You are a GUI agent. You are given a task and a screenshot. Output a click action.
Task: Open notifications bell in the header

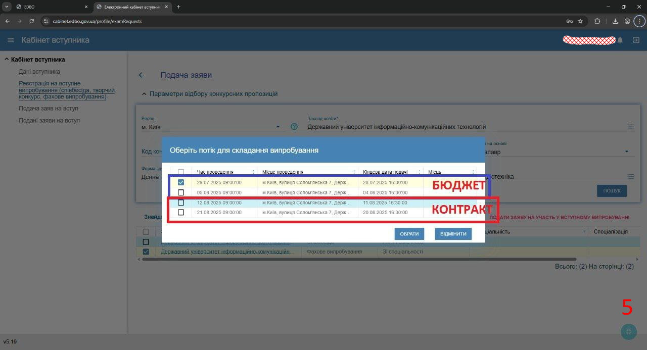point(620,40)
